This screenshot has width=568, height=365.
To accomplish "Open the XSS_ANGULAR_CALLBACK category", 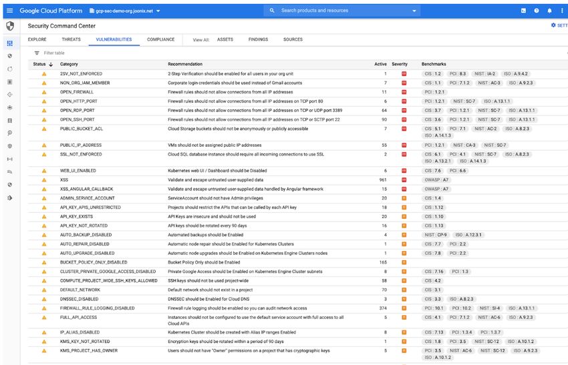I will (x=87, y=190).
